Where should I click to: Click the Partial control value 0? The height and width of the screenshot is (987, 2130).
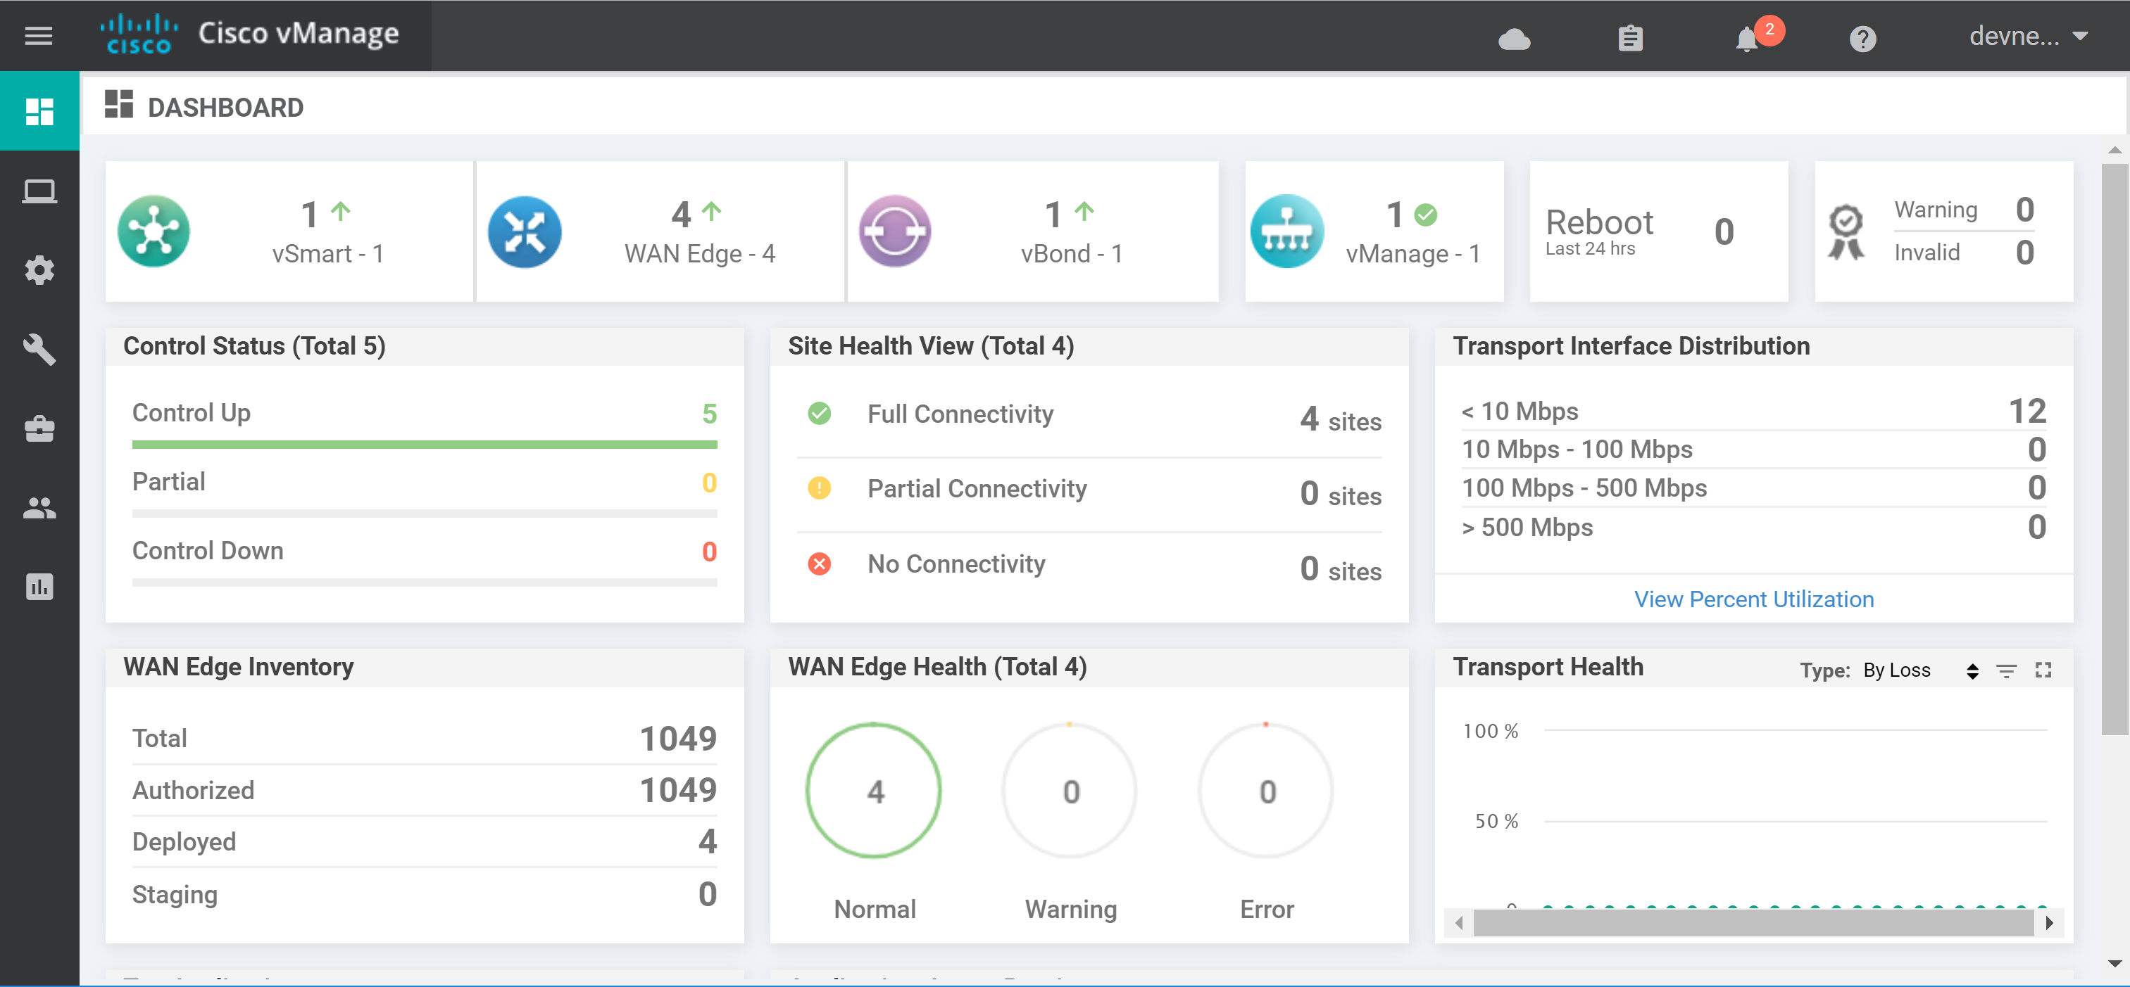708,483
